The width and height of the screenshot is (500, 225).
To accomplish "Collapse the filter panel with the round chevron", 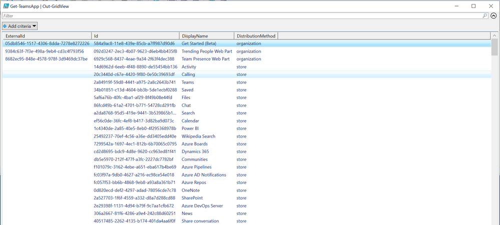I will 493,15.
